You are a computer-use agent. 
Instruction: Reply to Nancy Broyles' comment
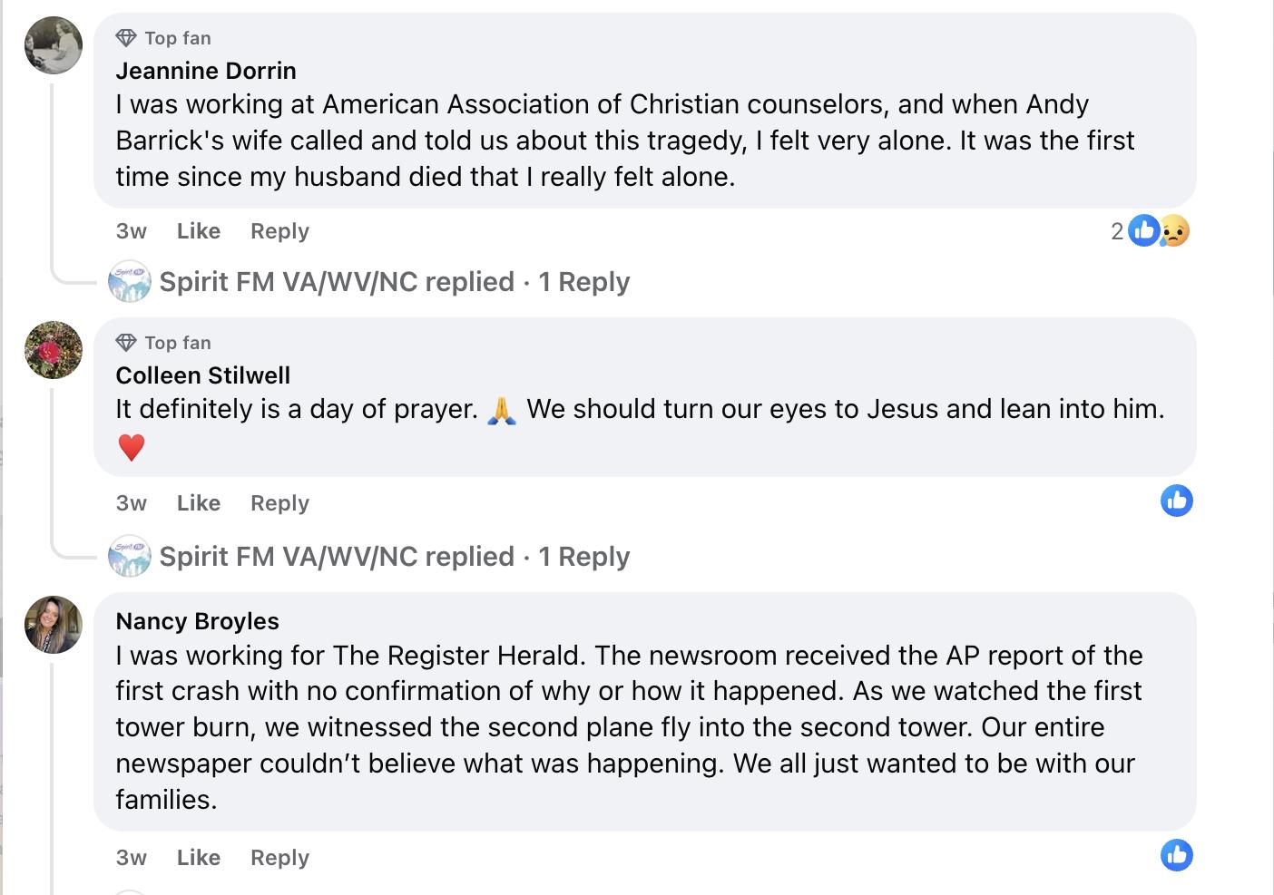tap(279, 858)
